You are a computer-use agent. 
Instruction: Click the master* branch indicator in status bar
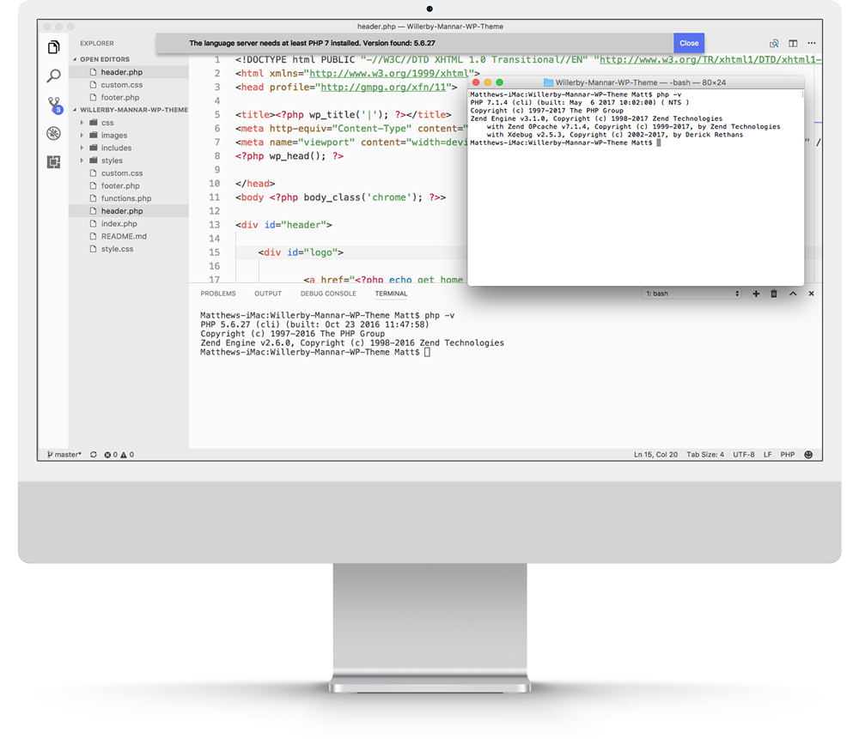(64, 454)
